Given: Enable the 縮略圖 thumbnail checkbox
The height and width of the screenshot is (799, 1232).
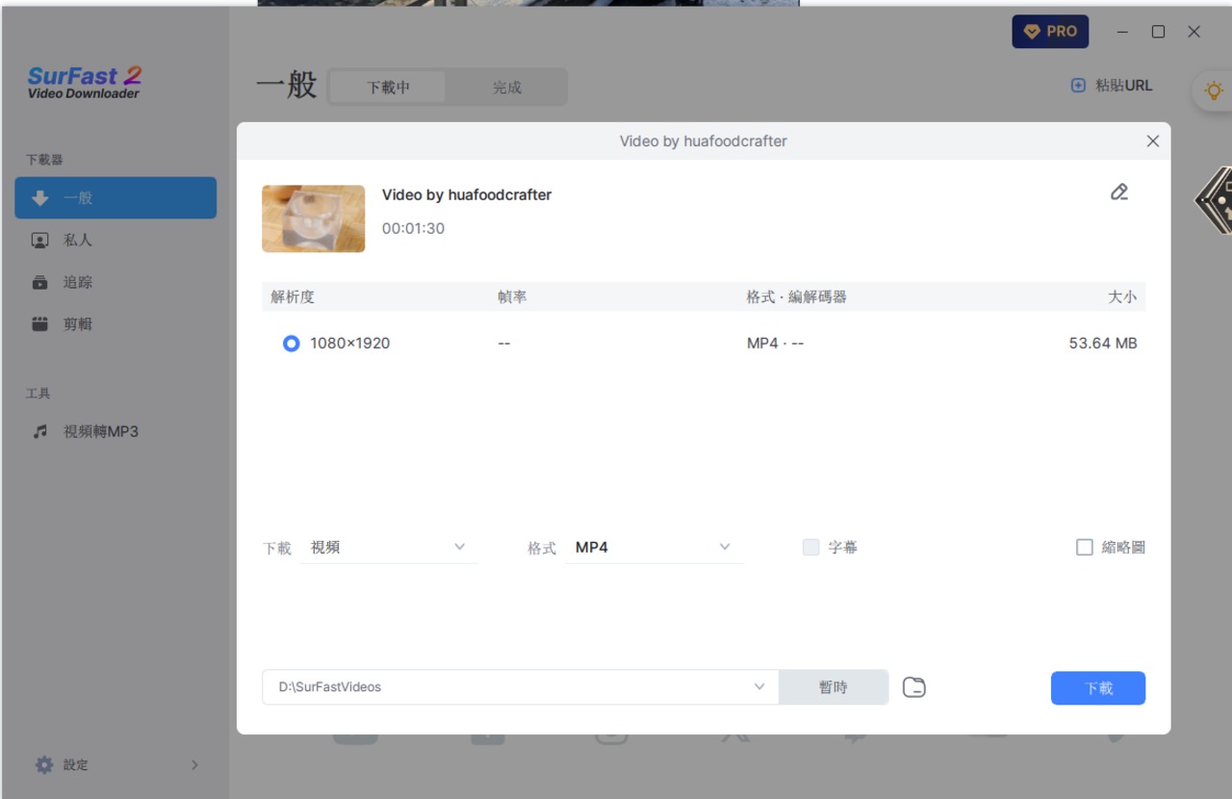Looking at the screenshot, I should coord(1085,548).
